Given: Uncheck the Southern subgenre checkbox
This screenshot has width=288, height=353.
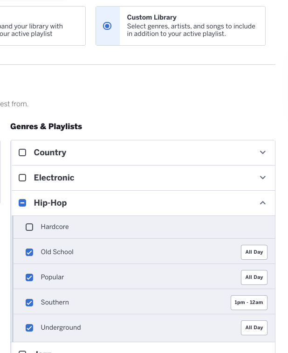Looking at the screenshot, I should [x=29, y=303].
